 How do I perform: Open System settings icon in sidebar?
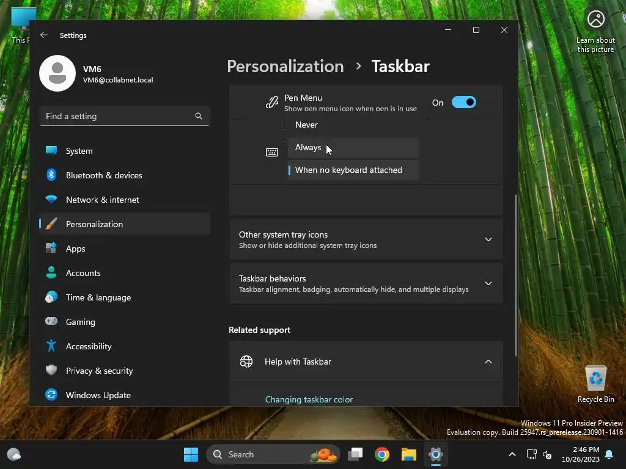pyautogui.click(x=51, y=150)
